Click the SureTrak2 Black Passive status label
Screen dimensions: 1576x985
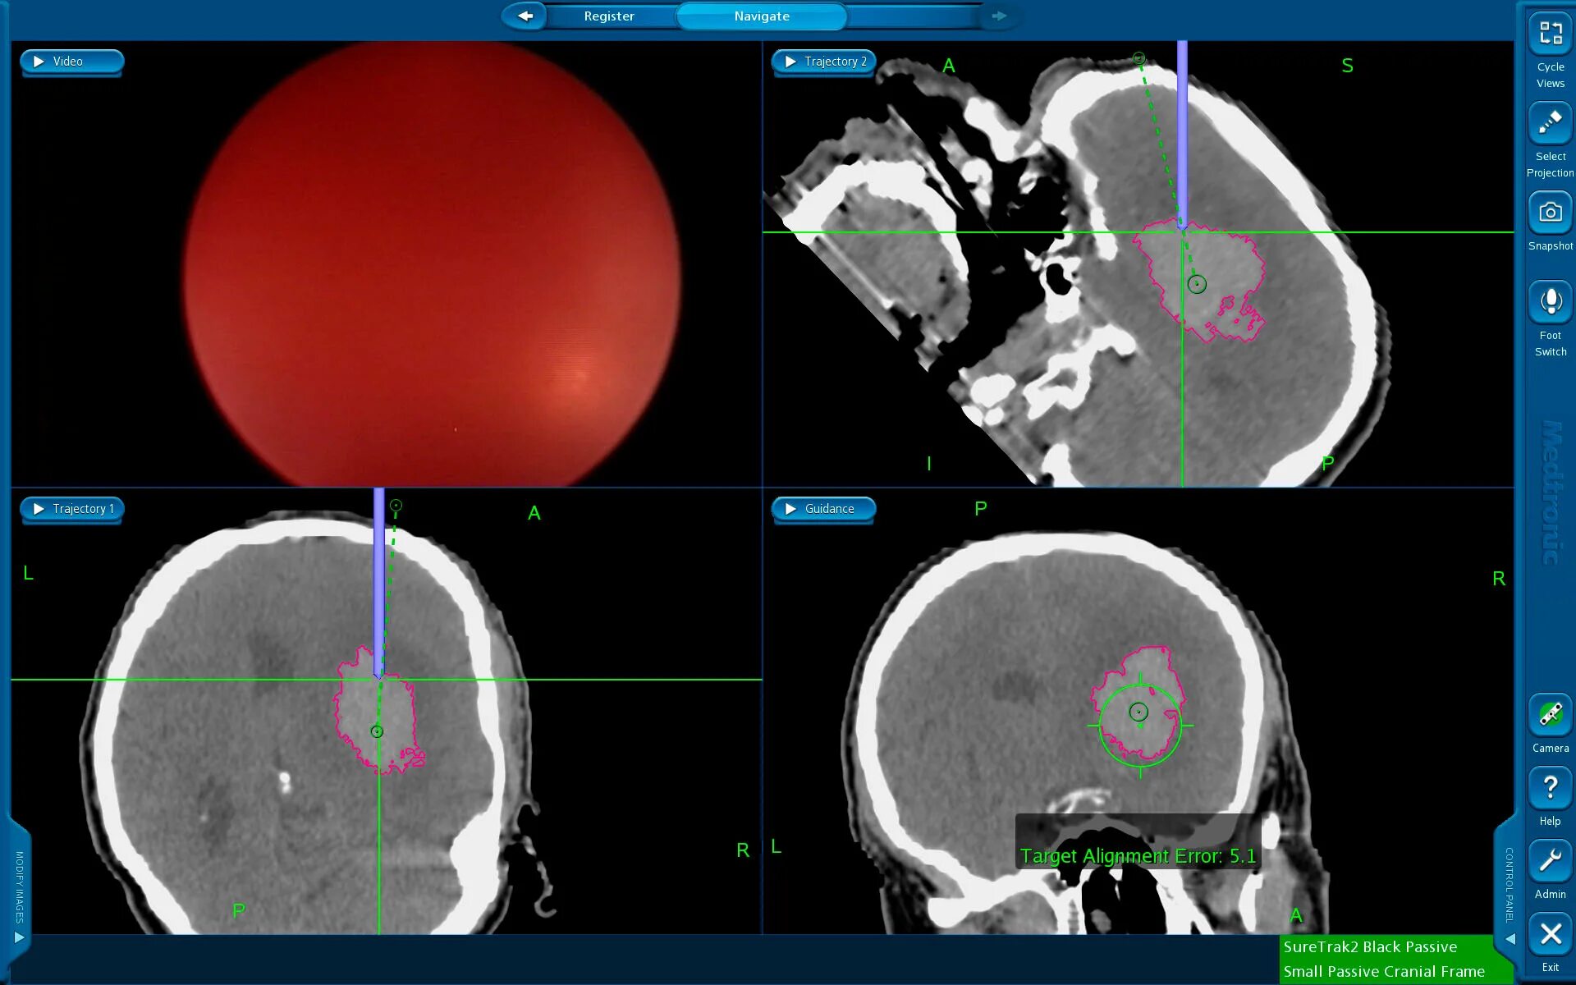click(x=1370, y=946)
